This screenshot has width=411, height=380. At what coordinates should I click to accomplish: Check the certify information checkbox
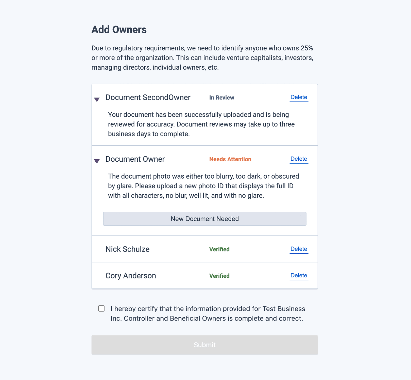tap(101, 308)
